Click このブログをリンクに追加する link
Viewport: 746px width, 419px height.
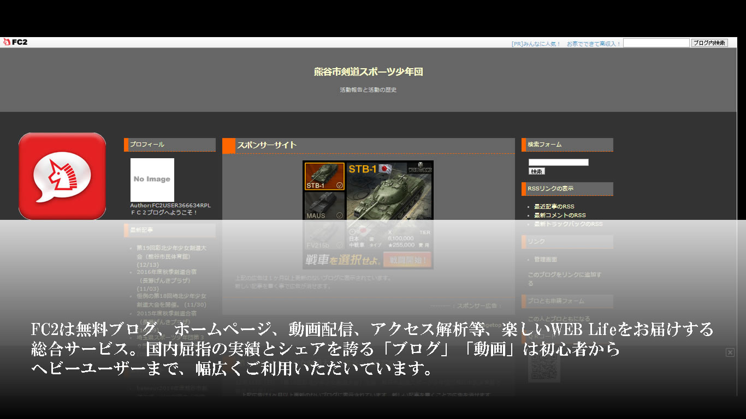564,279
